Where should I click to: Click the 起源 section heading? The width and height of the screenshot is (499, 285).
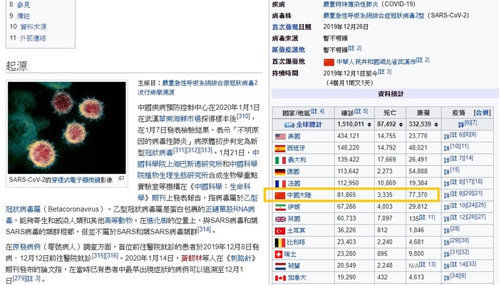(x=16, y=66)
